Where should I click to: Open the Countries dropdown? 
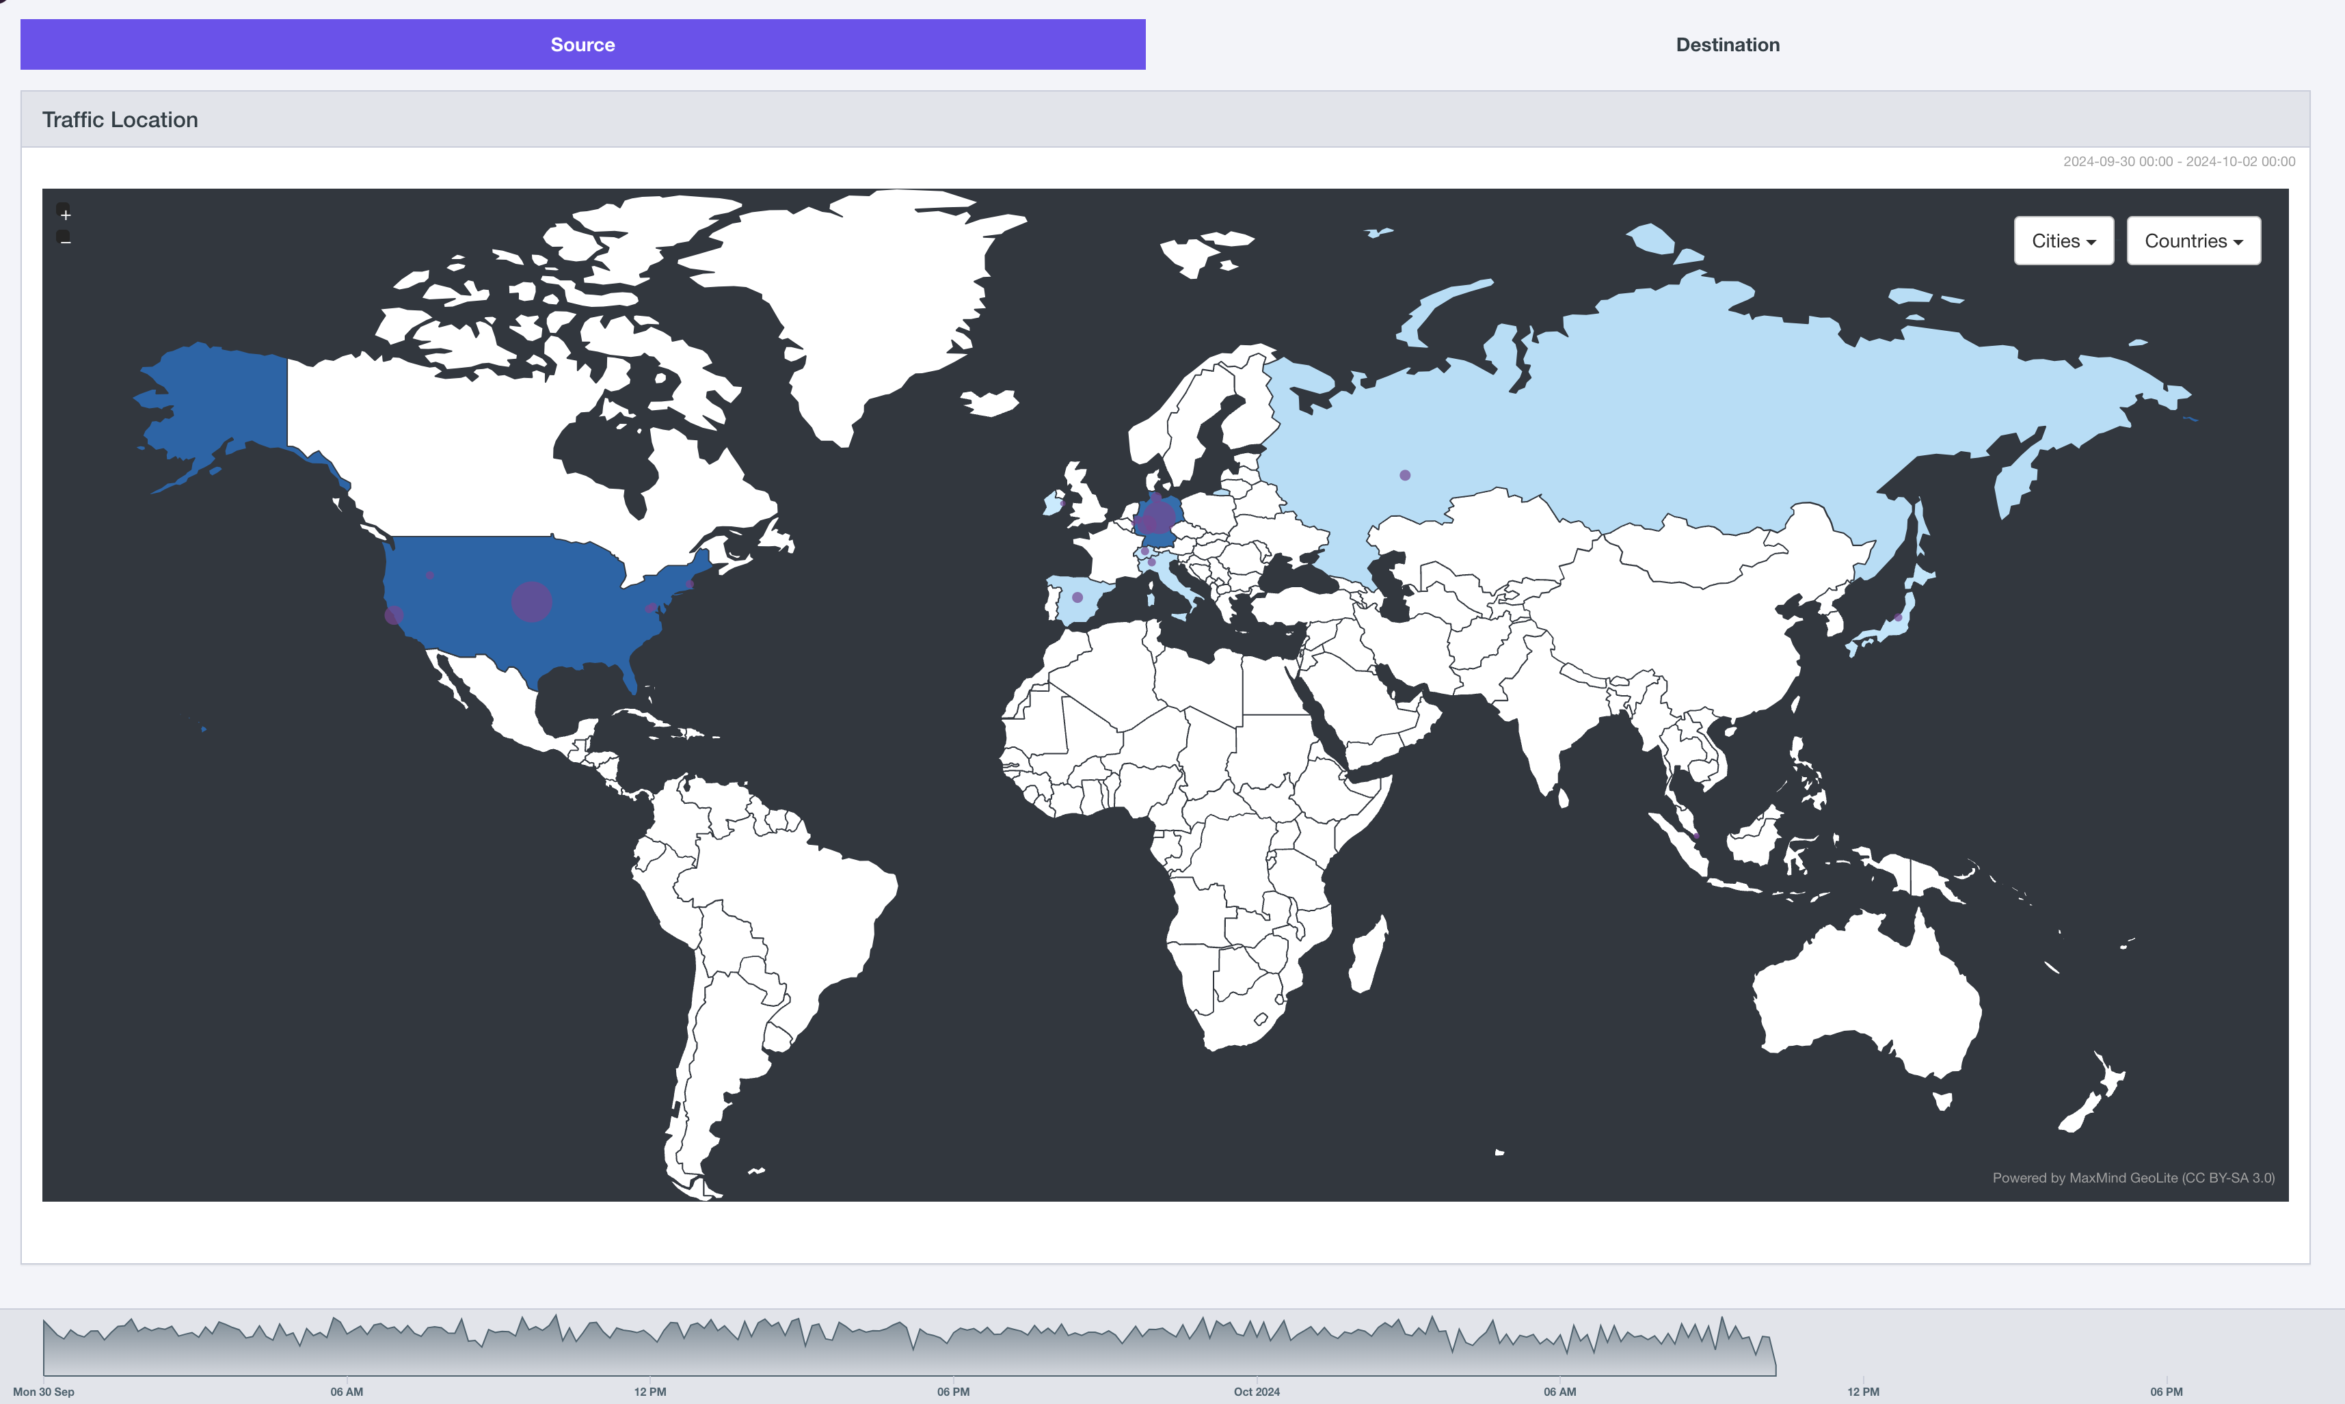click(x=2194, y=241)
